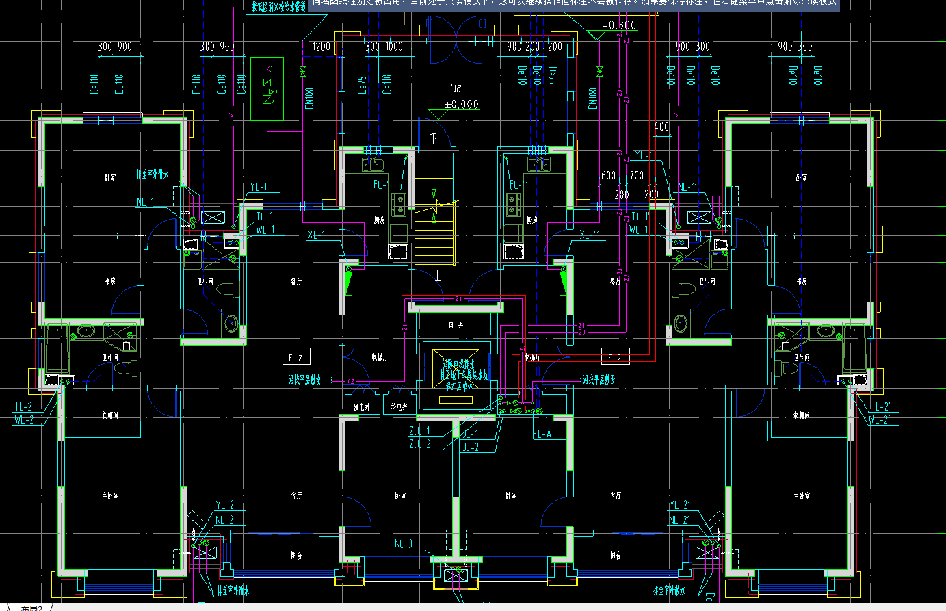Select the NL-2 balcony riser label
This screenshot has height=611, width=946.
tap(224, 520)
